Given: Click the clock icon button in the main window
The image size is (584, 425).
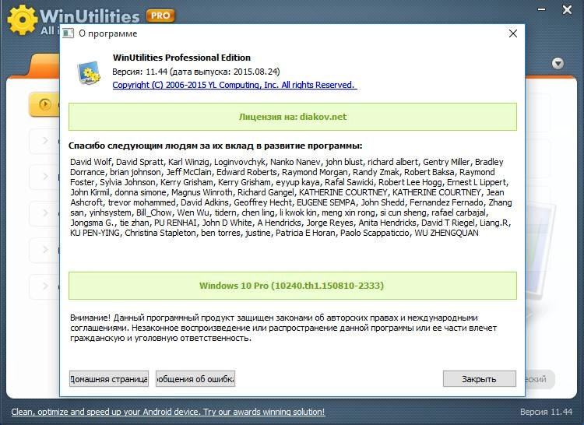Looking at the screenshot, I should [x=45, y=104].
